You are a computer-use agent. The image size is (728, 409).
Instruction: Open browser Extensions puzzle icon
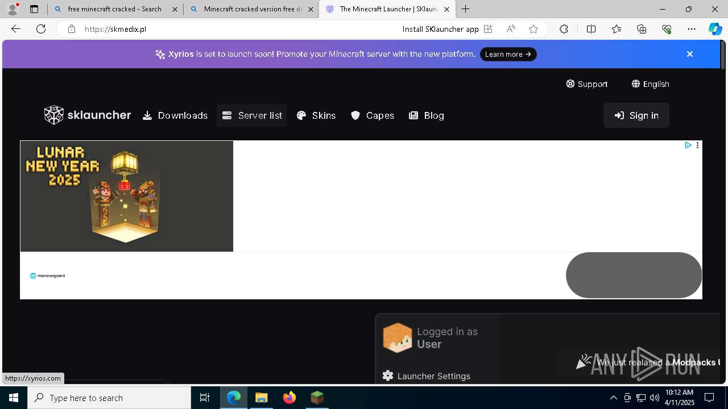click(564, 29)
